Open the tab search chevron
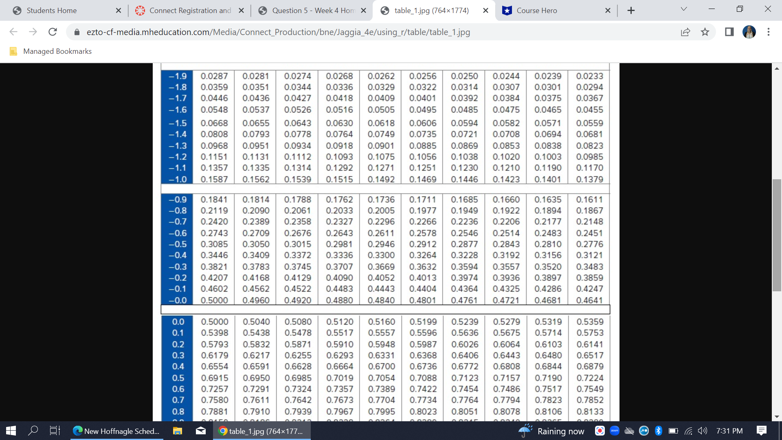The height and width of the screenshot is (440, 782). (683, 8)
